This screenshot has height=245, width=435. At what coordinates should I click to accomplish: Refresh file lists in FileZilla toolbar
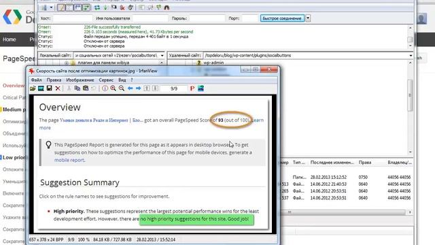(x=97, y=7)
